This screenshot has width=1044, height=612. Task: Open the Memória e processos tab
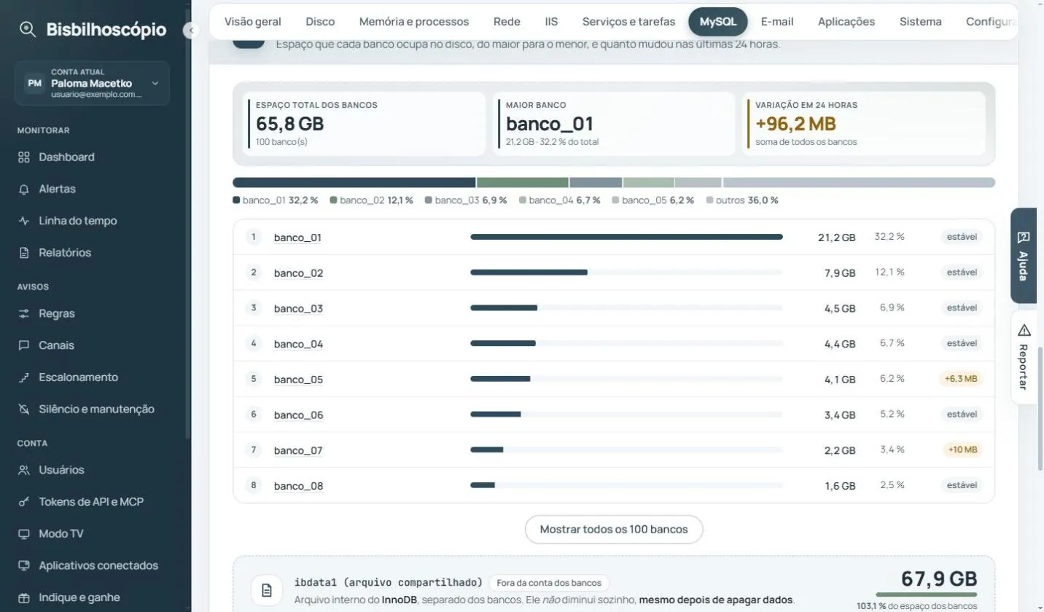414,22
